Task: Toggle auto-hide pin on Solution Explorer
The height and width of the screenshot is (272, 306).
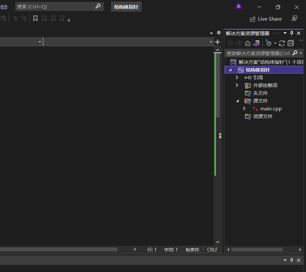Action: click(x=292, y=33)
